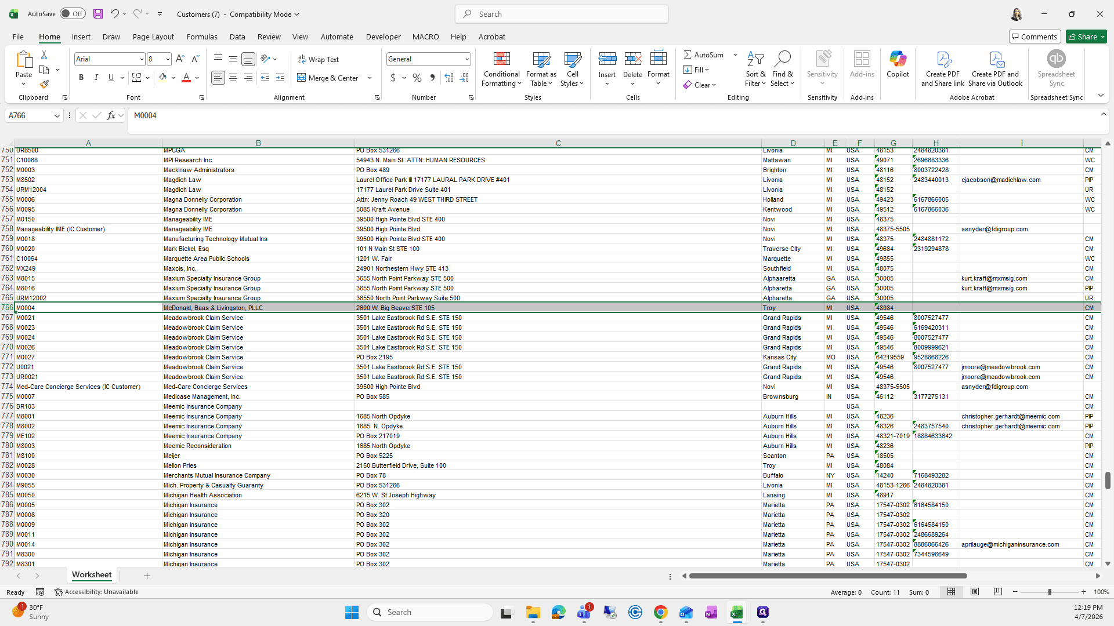The height and width of the screenshot is (626, 1114).
Task: Open Conditional Formatting
Action: tap(502, 70)
